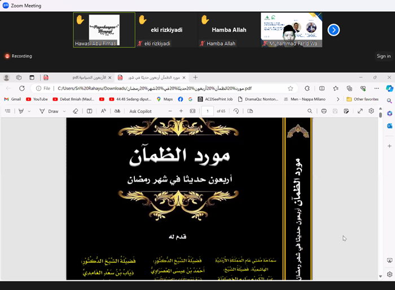Open 44.48 Sedang diput... bookmark

[130, 99]
